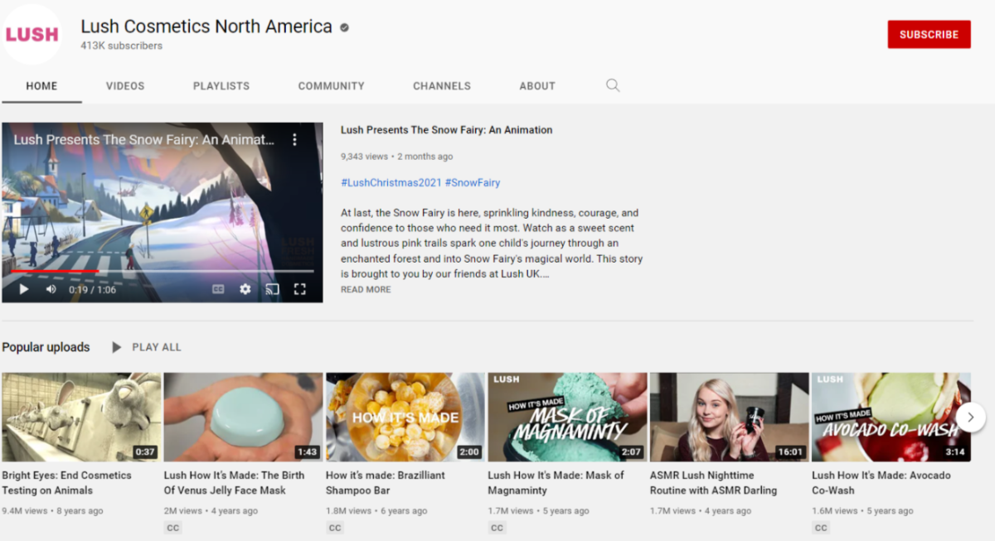Image resolution: width=995 pixels, height=541 pixels.
Task: Click the Lush channel logo
Action: pyautogui.click(x=32, y=33)
